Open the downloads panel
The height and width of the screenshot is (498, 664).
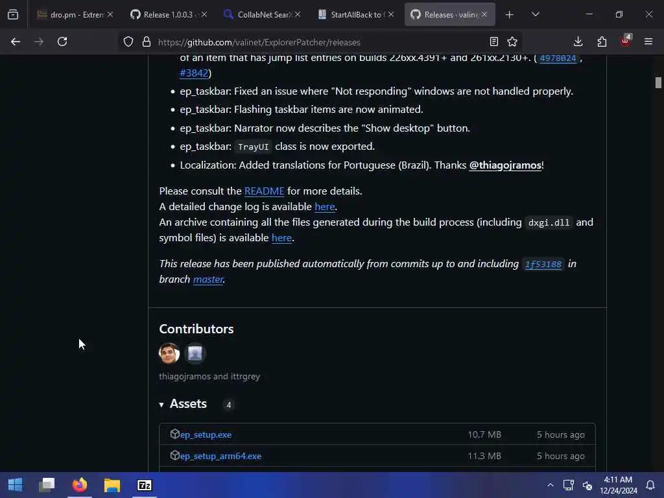(578, 41)
